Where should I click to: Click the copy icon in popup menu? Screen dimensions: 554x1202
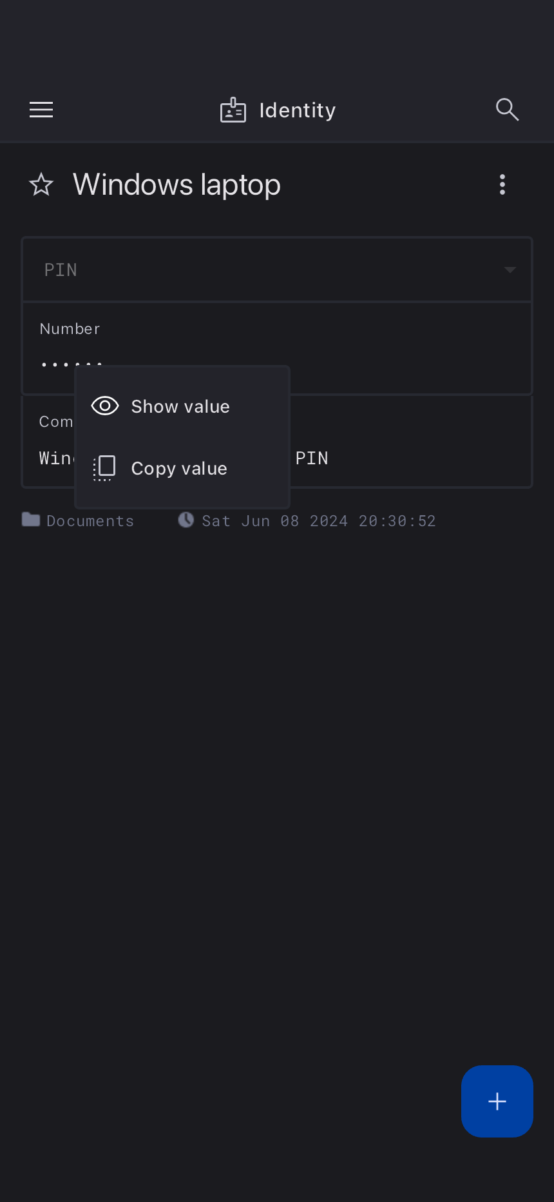[104, 468]
